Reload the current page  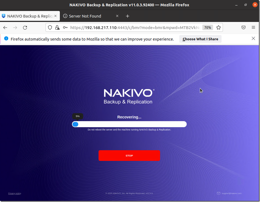(25, 27)
